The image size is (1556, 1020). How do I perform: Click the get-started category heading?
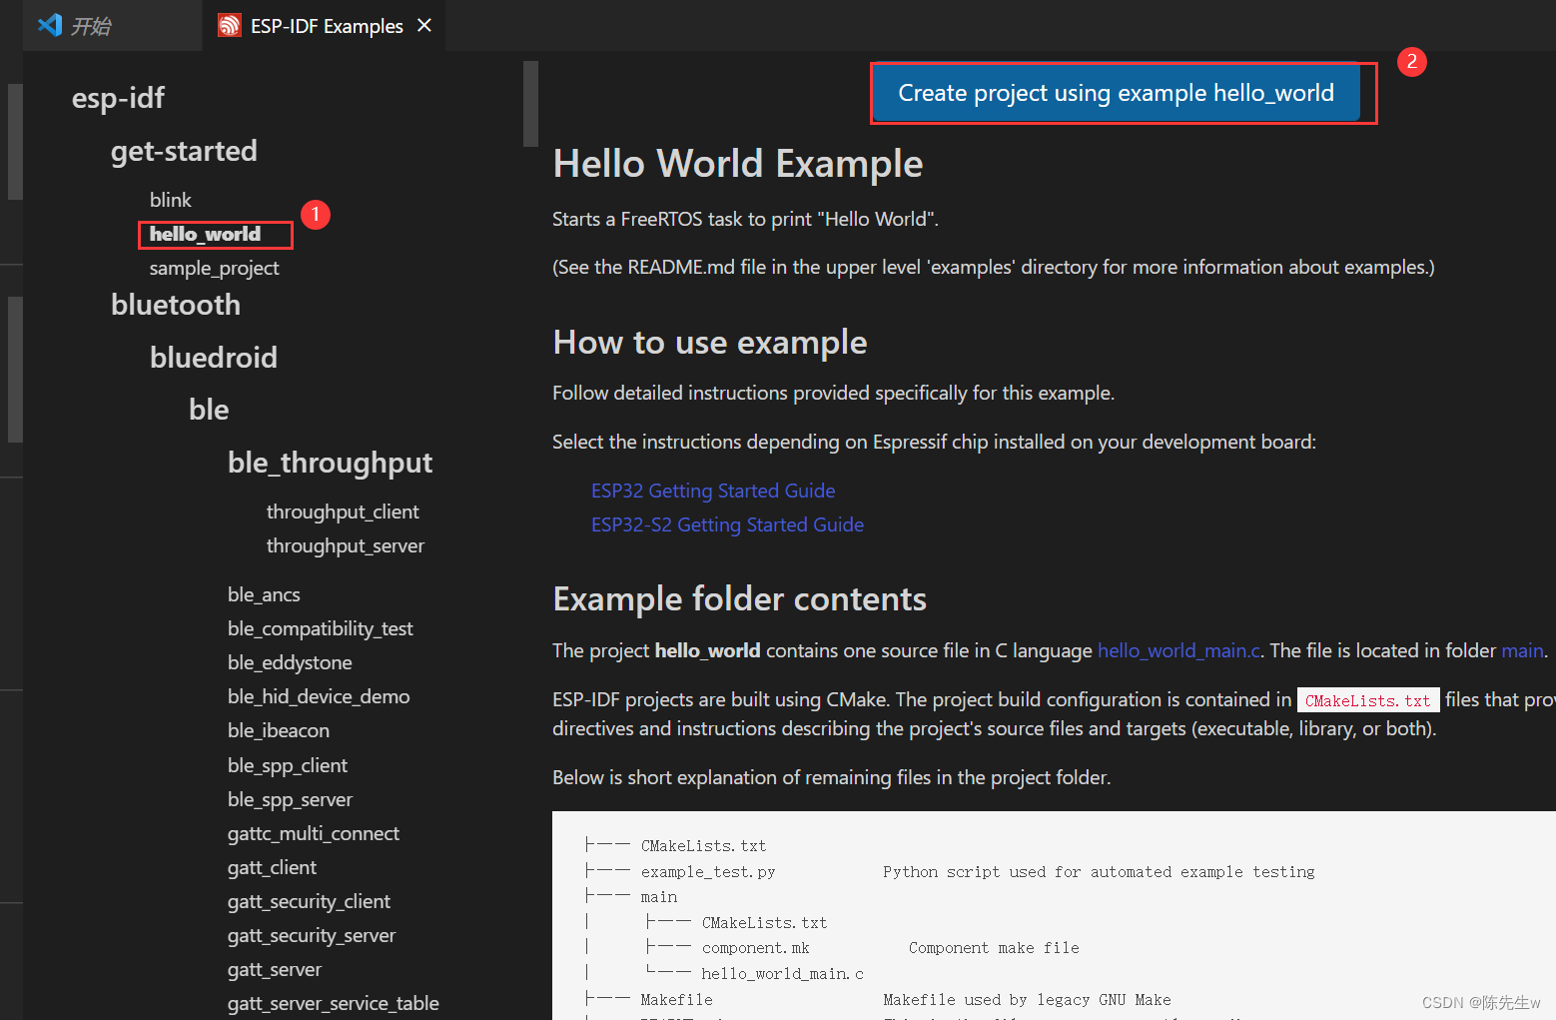point(184,151)
